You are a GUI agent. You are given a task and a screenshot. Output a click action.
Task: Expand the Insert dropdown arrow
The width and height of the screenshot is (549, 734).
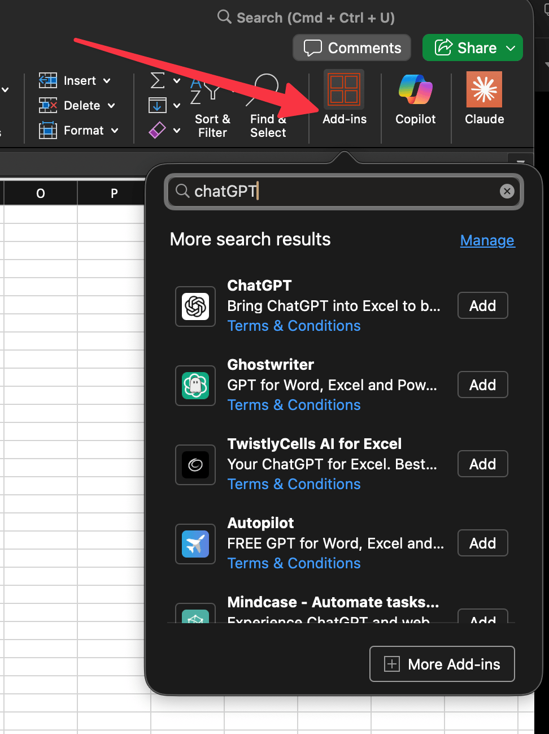click(107, 81)
